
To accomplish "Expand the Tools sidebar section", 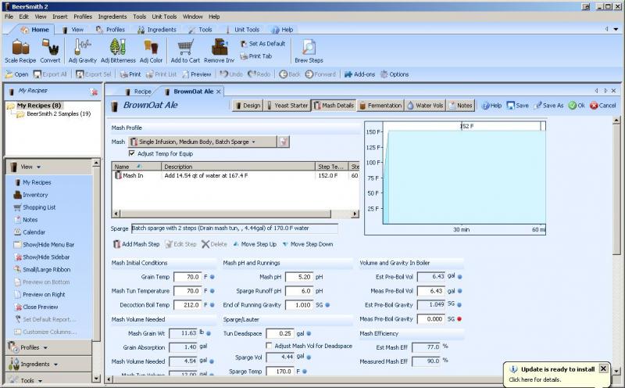I will [48, 379].
